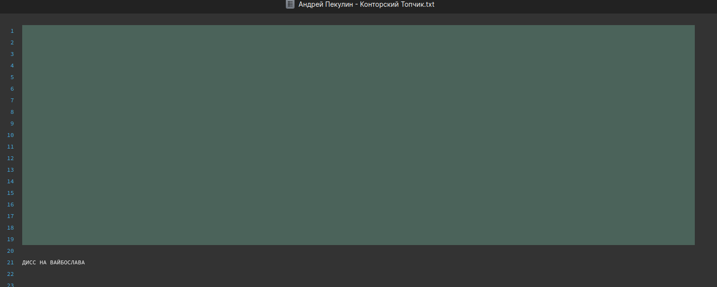Click line number 15 in the gutter
Viewport: 717px width, 287px height.
tap(11, 193)
